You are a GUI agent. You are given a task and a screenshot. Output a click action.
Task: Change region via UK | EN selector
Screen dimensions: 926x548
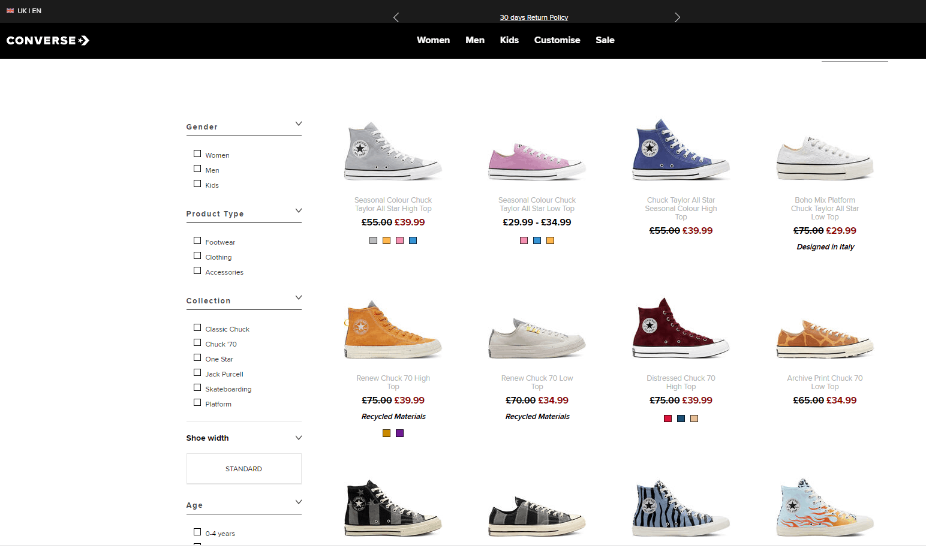click(x=29, y=11)
